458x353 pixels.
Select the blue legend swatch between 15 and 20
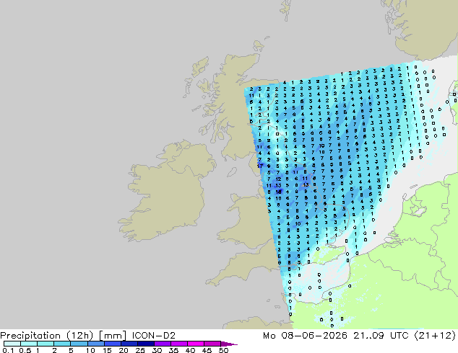coord(113,344)
